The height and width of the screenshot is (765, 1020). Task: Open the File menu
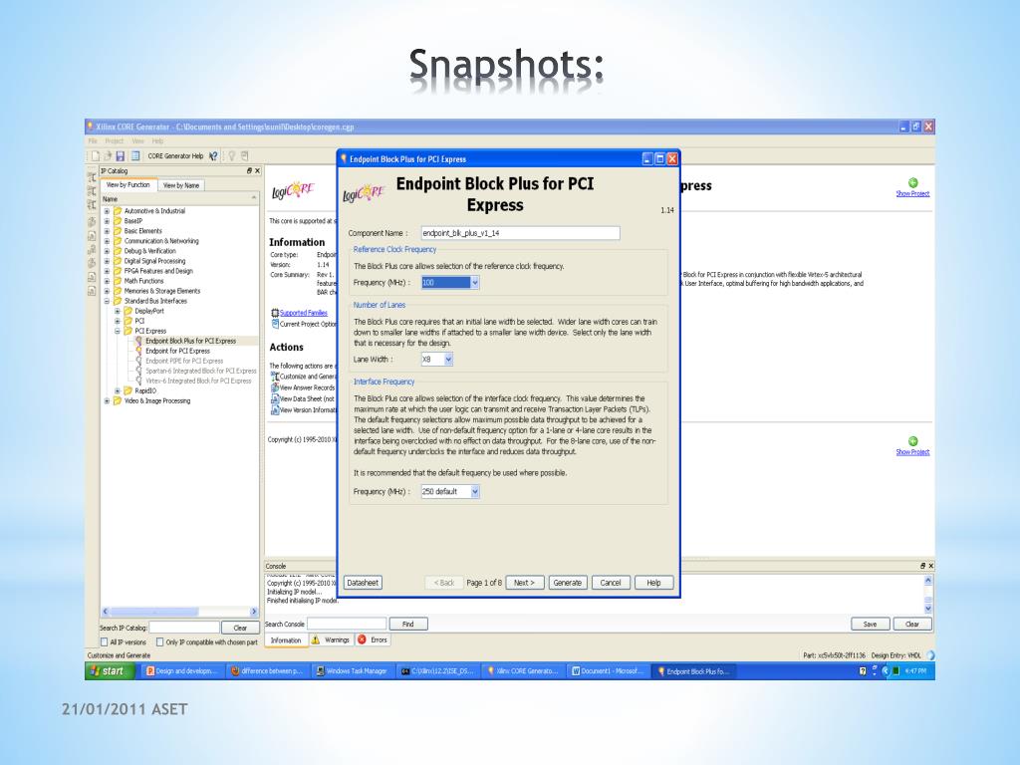[93, 141]
